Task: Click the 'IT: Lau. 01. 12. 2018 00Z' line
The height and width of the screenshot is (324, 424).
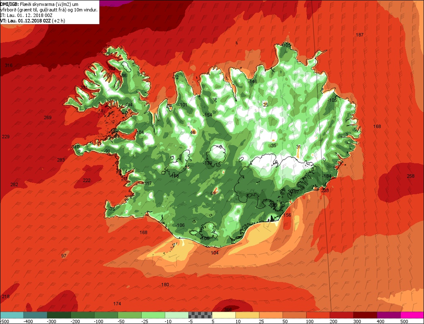Action: pos(26,15)
